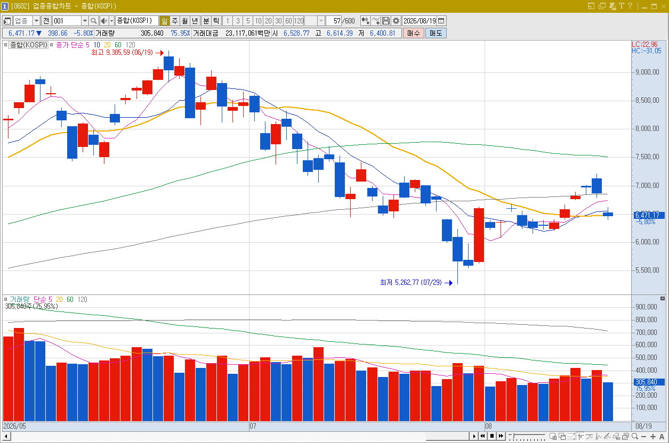Open the interval dropdown after 120
This screenshot has height=443, width=669.
point(321,21)
